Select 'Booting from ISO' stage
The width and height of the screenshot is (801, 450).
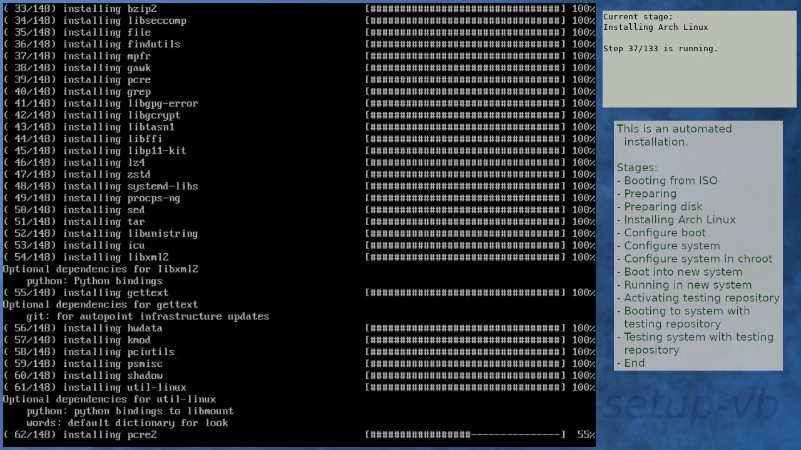[x=670, y=181]
